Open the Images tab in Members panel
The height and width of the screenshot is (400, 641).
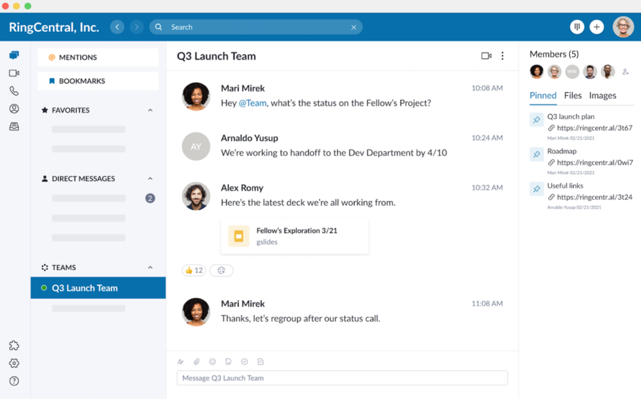coord(603,96)
